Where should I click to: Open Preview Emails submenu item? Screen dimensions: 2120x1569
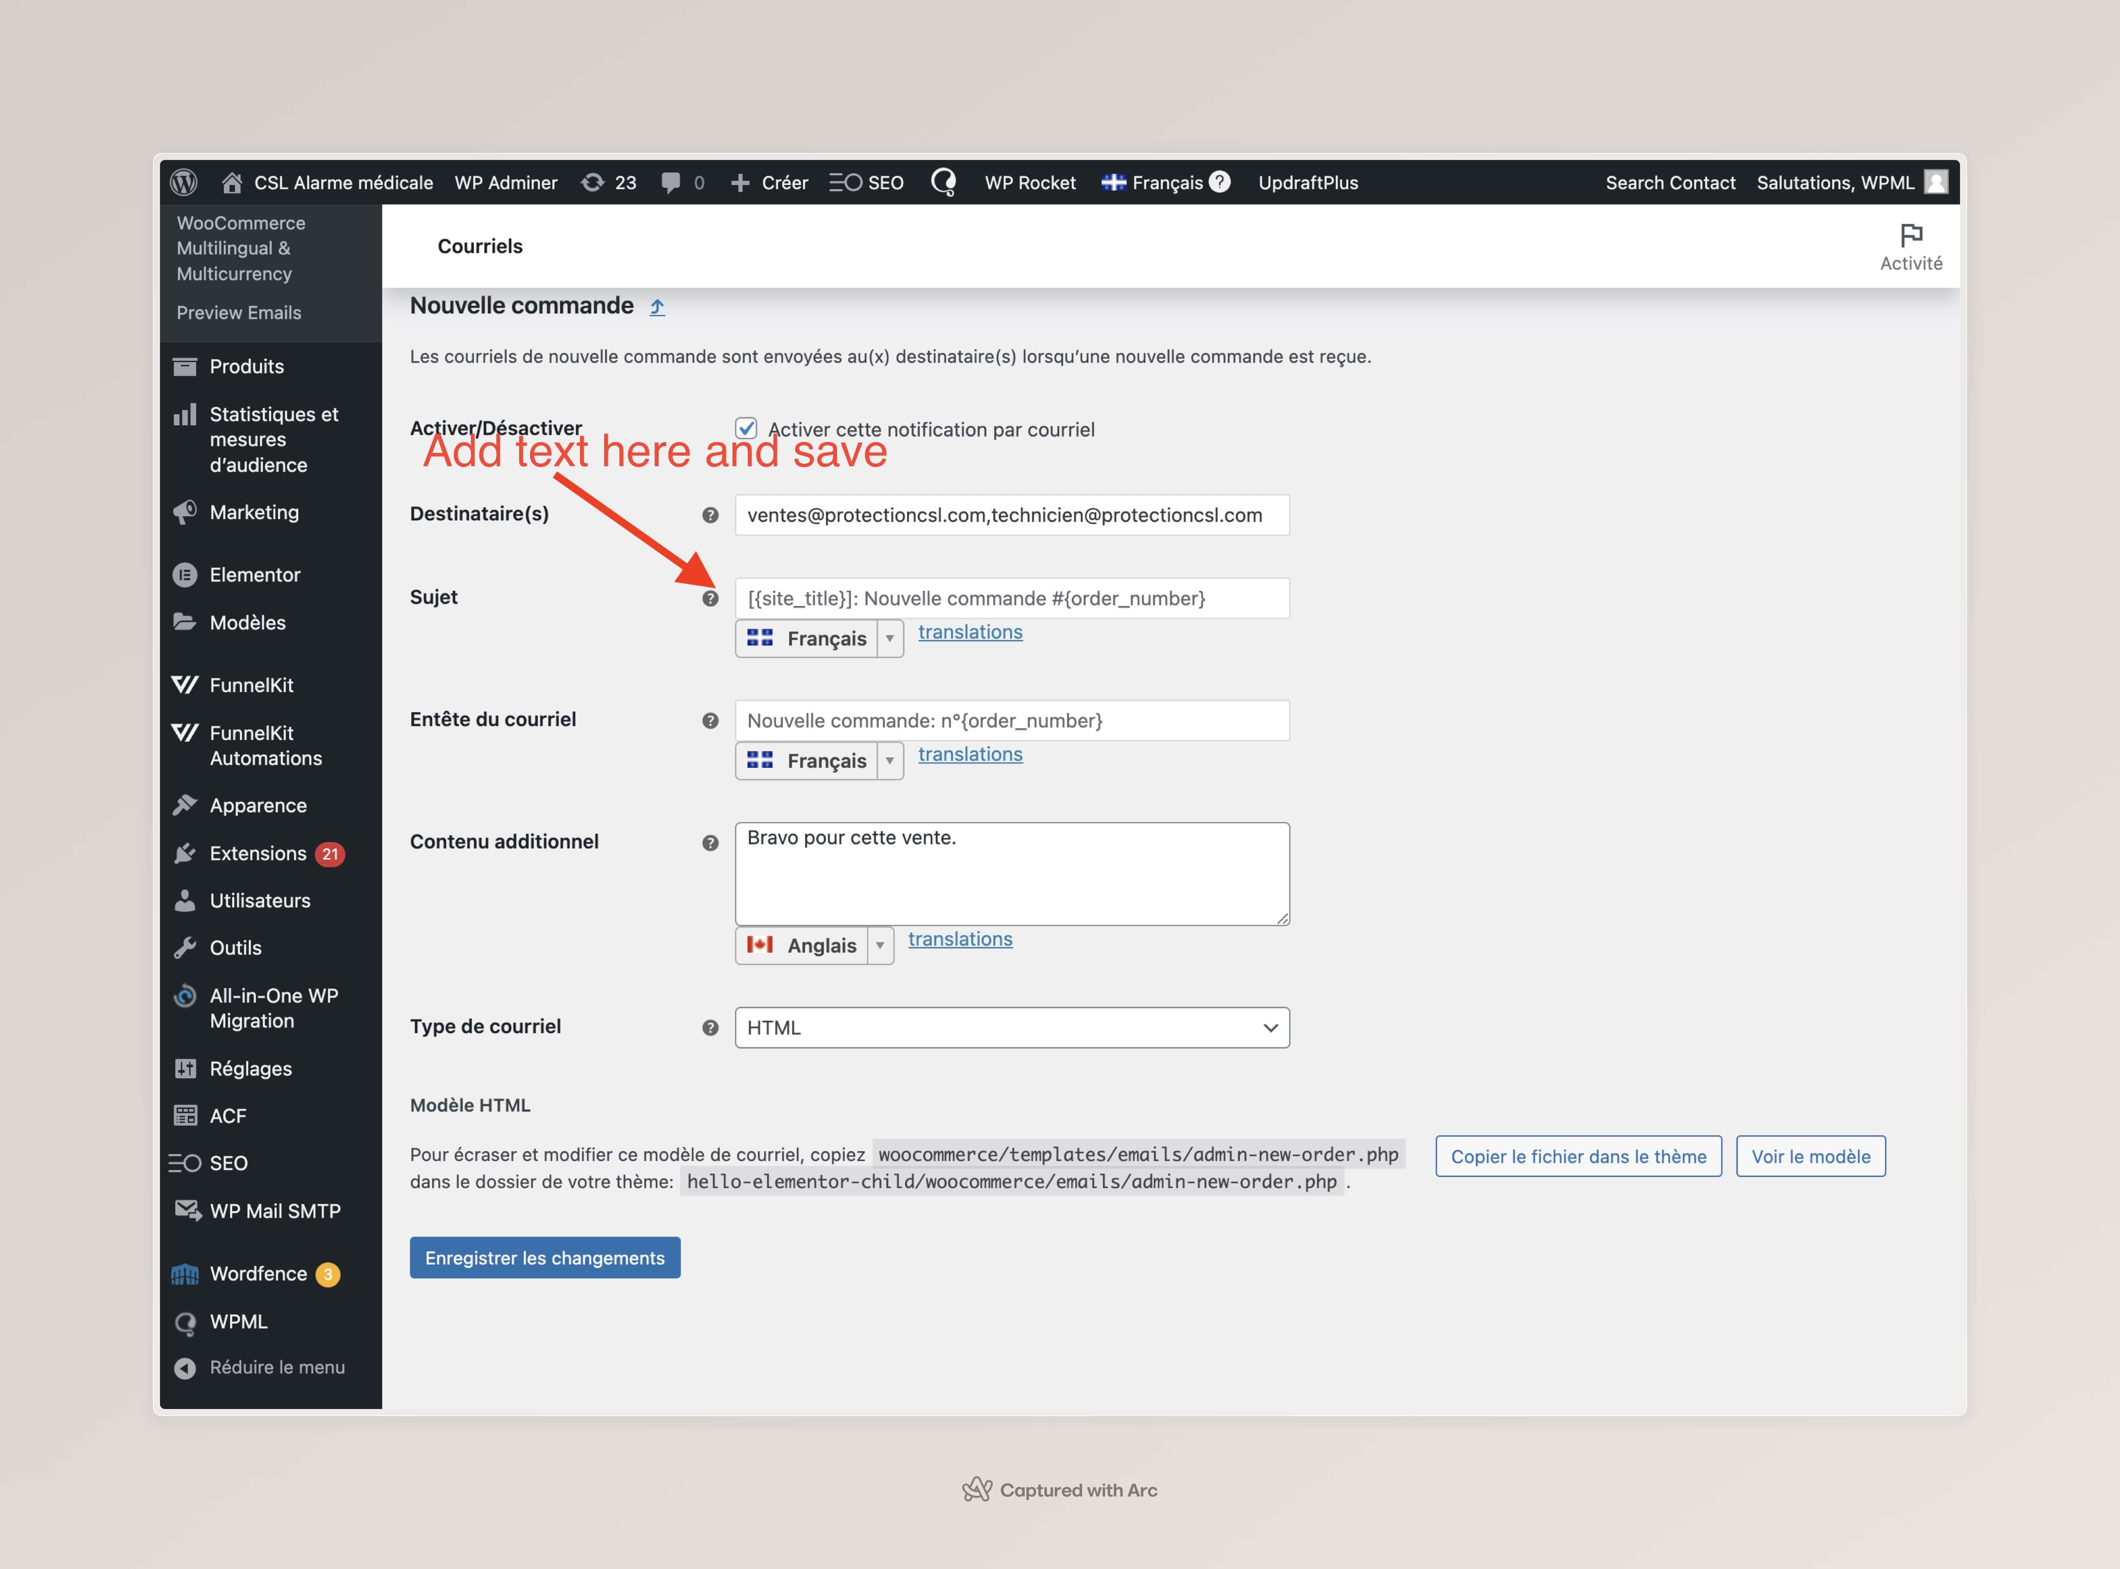click(x=238, y=312)
